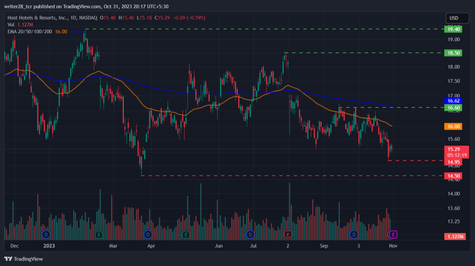Click the orange 16.00 EMA legend value
The width and height of the screenshot is (475, 266).
[61, 32]
